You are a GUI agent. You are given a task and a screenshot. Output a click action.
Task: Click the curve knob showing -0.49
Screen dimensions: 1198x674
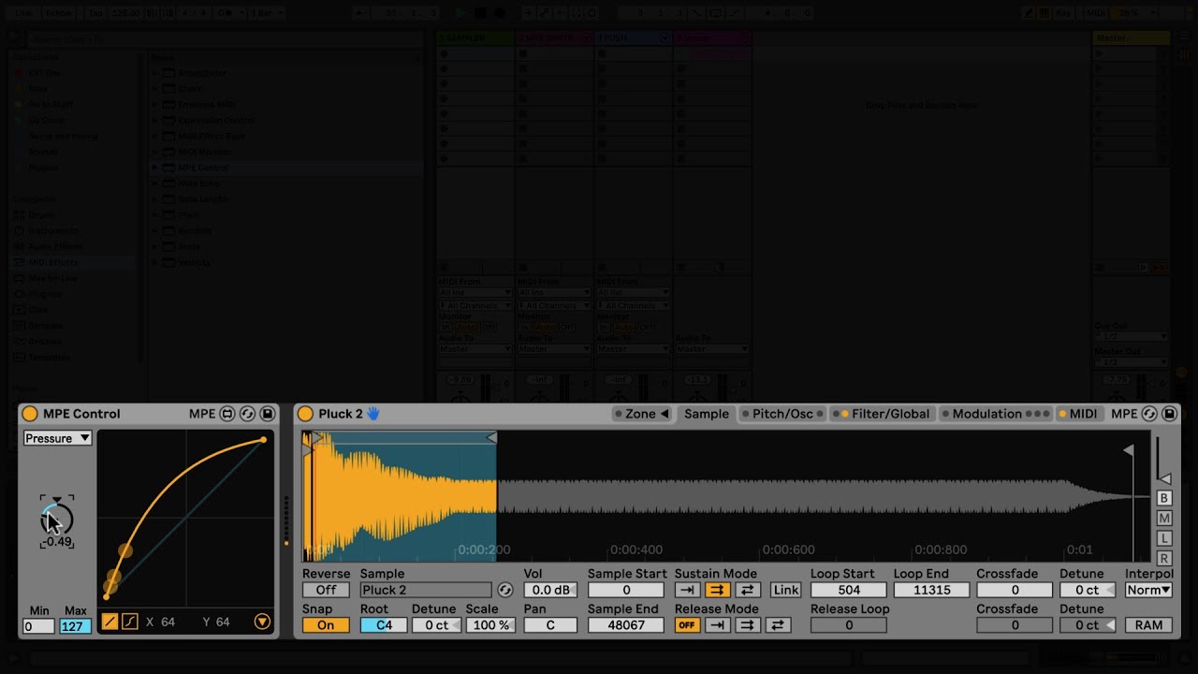pyautogui.click(x=57, y=518)
